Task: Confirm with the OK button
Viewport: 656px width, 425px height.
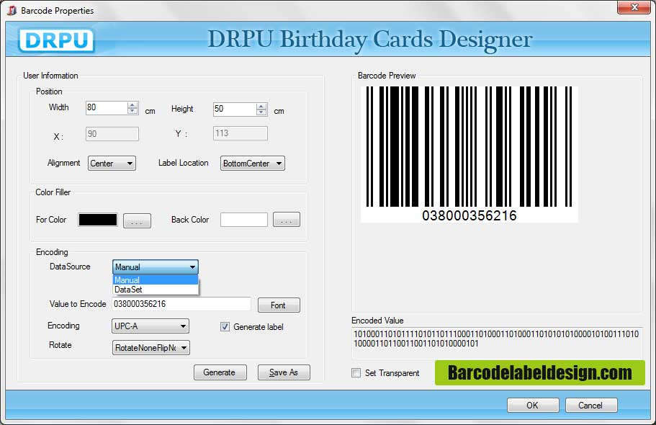Action: [533, 406]
